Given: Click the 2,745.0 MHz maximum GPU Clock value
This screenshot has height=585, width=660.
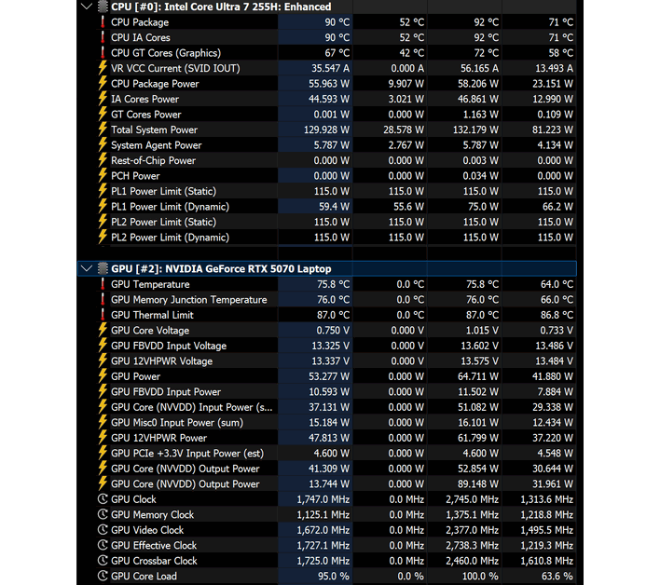Looking at the screenshot, I should click(473, 499).
